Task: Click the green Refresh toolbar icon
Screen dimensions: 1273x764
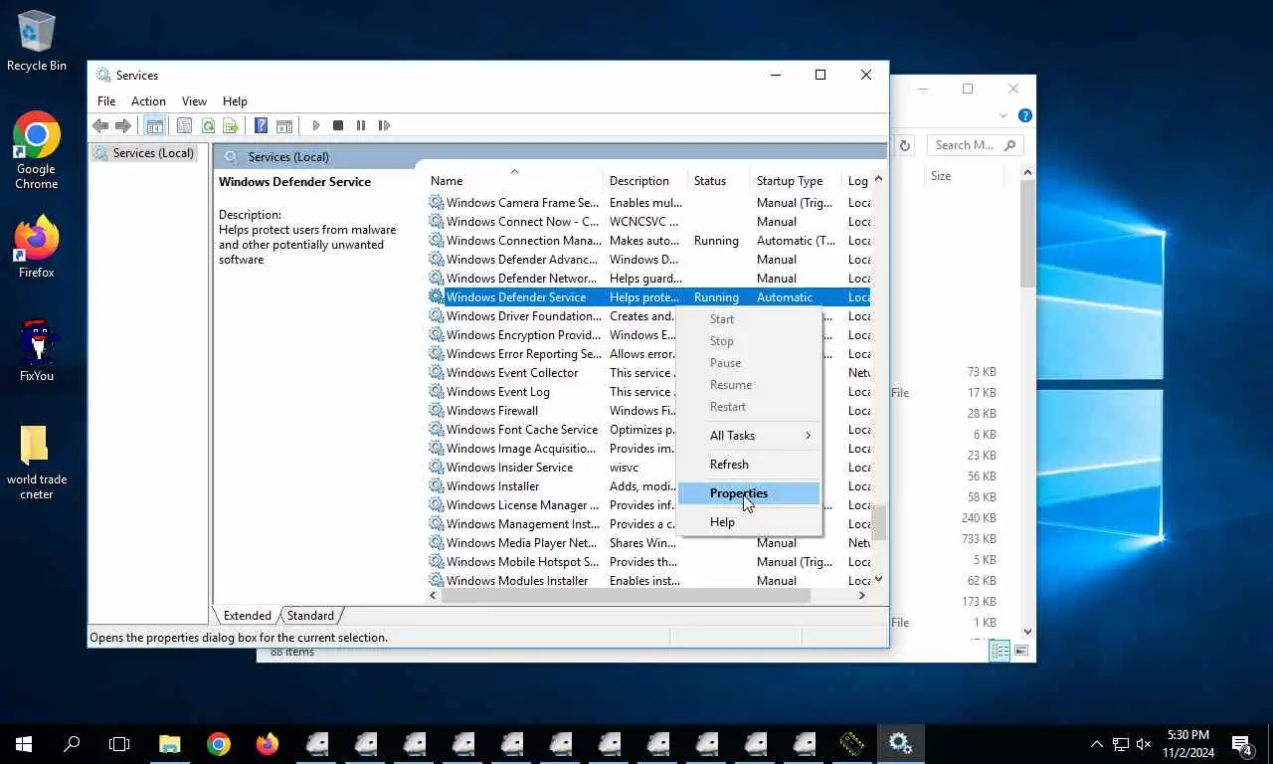Action: point(208,125)
